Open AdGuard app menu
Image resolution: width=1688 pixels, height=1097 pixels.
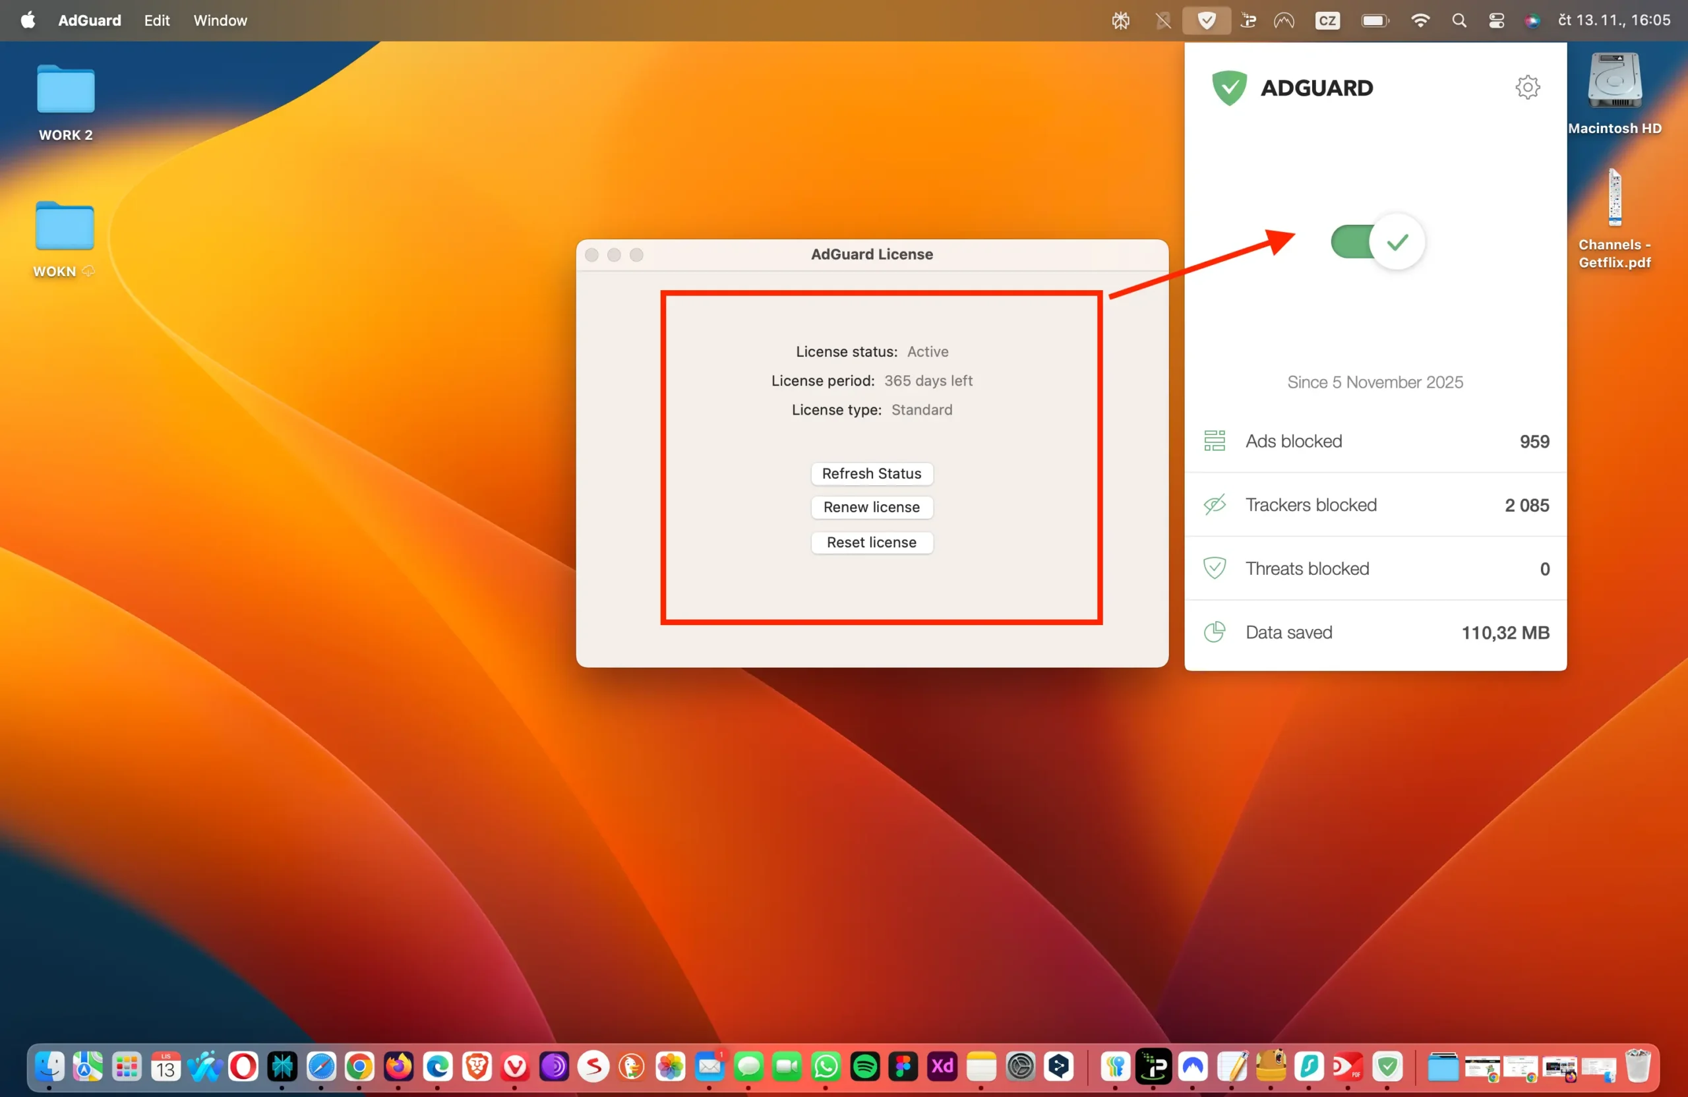click(x=90, y=20)
